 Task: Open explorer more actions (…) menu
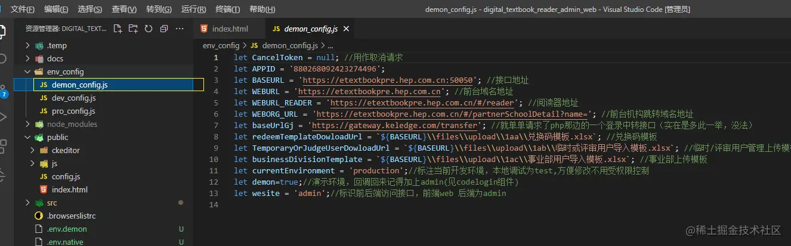[x=180, y=29]
